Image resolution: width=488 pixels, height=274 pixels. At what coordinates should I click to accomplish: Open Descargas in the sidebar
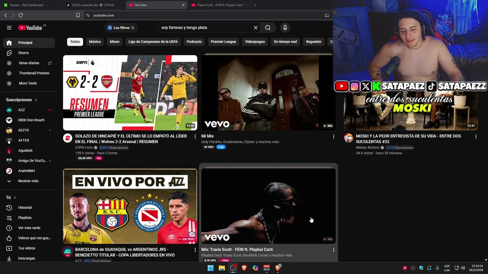(29, 258)
